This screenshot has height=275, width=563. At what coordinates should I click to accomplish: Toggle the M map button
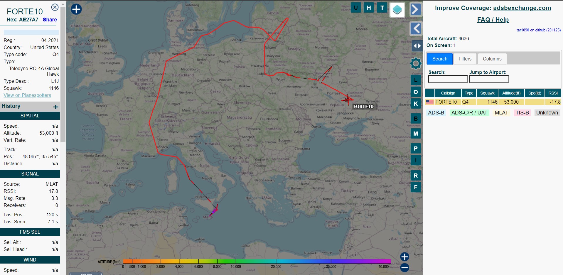pyautogui.click(x=416, y=134)
